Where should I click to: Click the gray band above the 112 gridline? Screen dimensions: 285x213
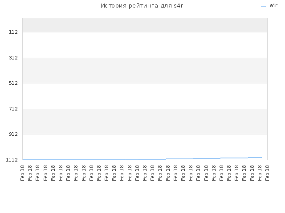coord(145,25)
